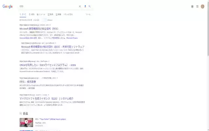This screenshot has height=131, width=209.
Task: Open result 'Microsoft 教育機関向け総合契約（EES）'
Action: (39, 29)
